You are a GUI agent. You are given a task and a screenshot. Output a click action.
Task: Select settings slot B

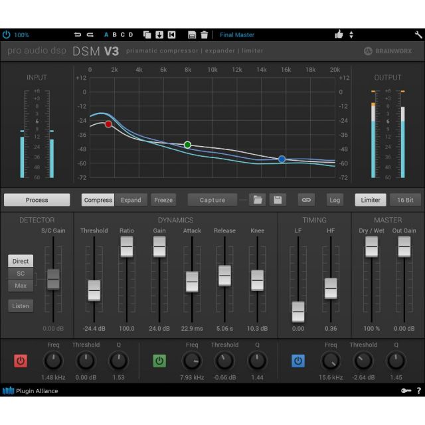click(x=114, y=35)
